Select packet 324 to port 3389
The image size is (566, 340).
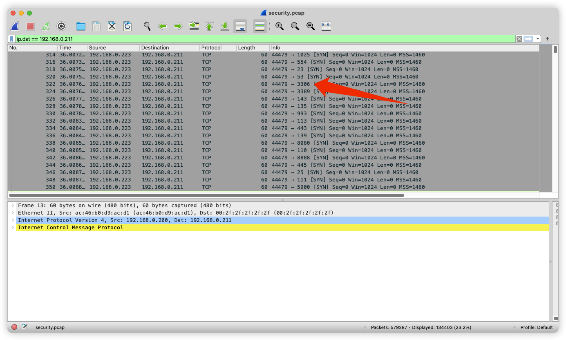click(x=273, y=92)
